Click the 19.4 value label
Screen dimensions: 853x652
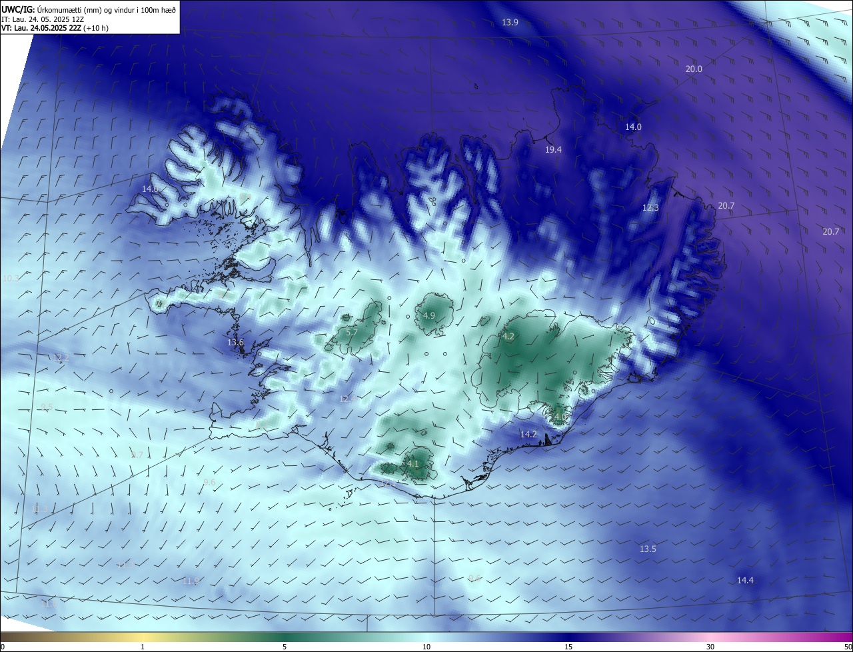click(x=553, y=150)
